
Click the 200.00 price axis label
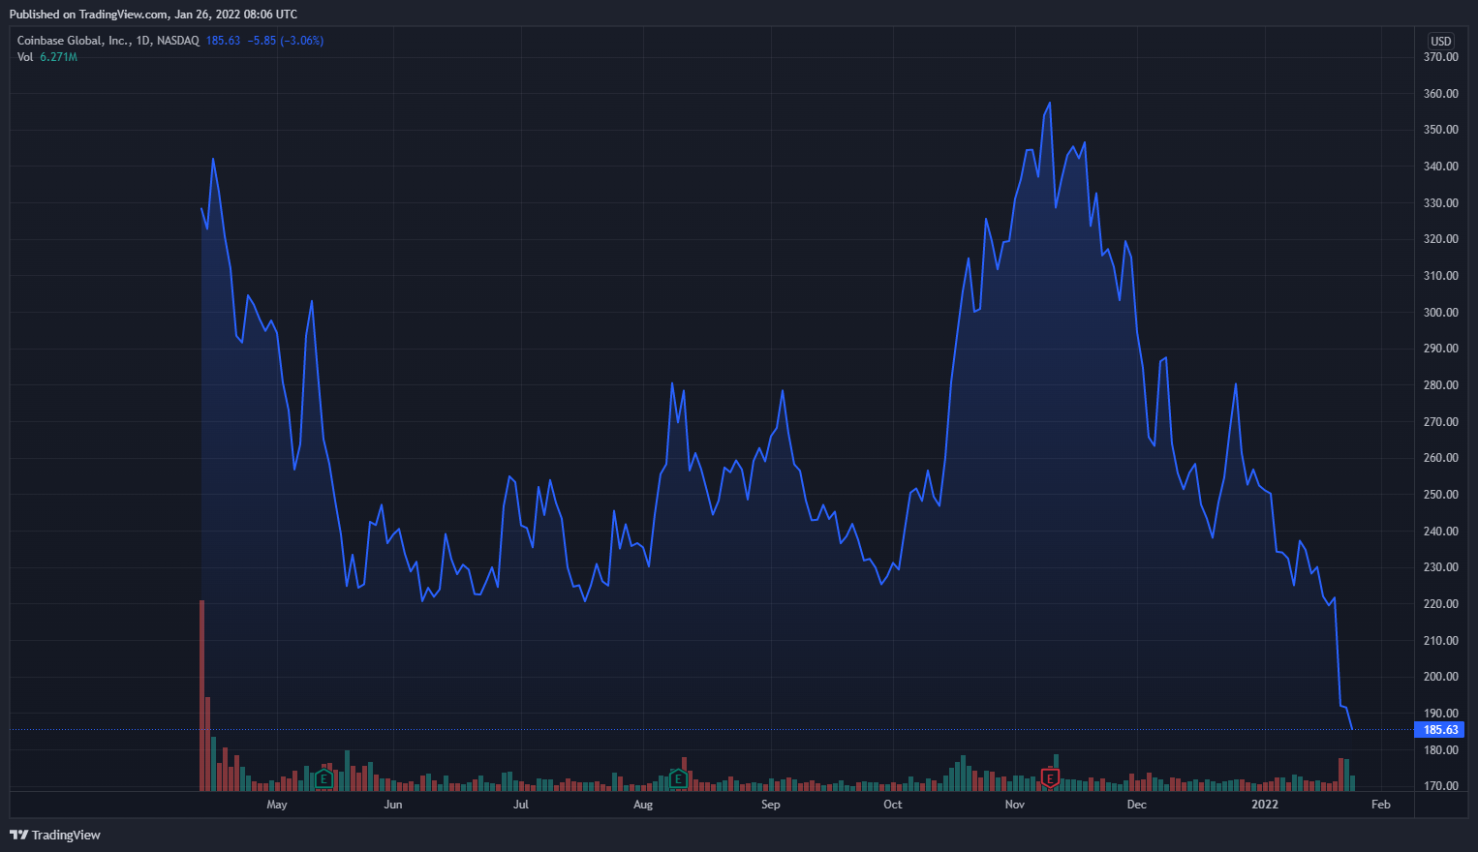[x=1441, y=677]
